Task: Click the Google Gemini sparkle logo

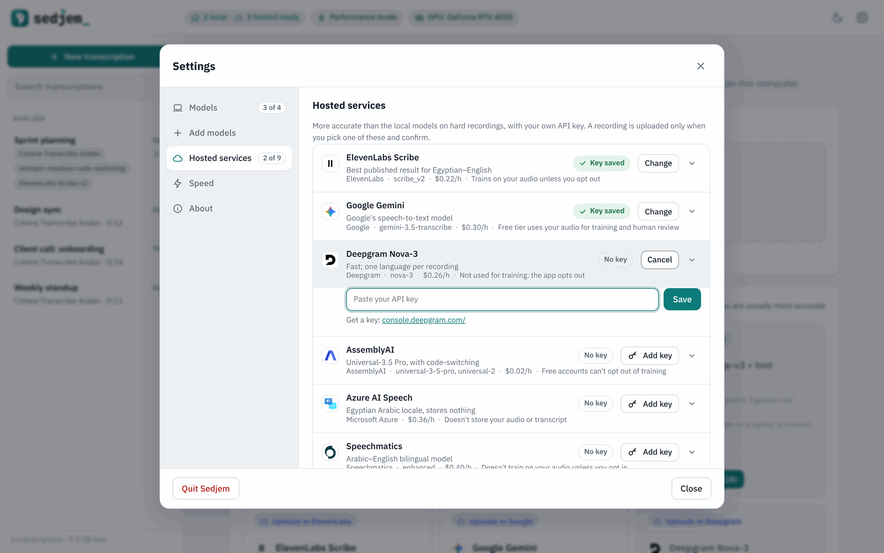Action: 330,212
